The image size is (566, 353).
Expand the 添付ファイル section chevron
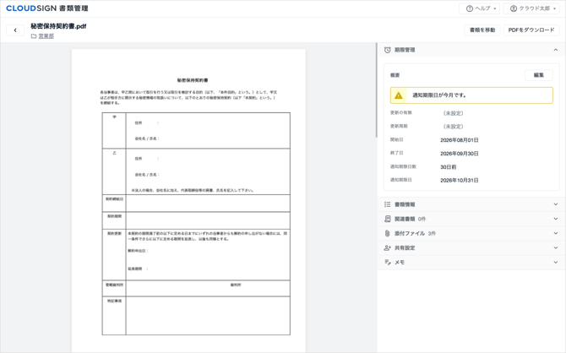click(x=556, y=233)
